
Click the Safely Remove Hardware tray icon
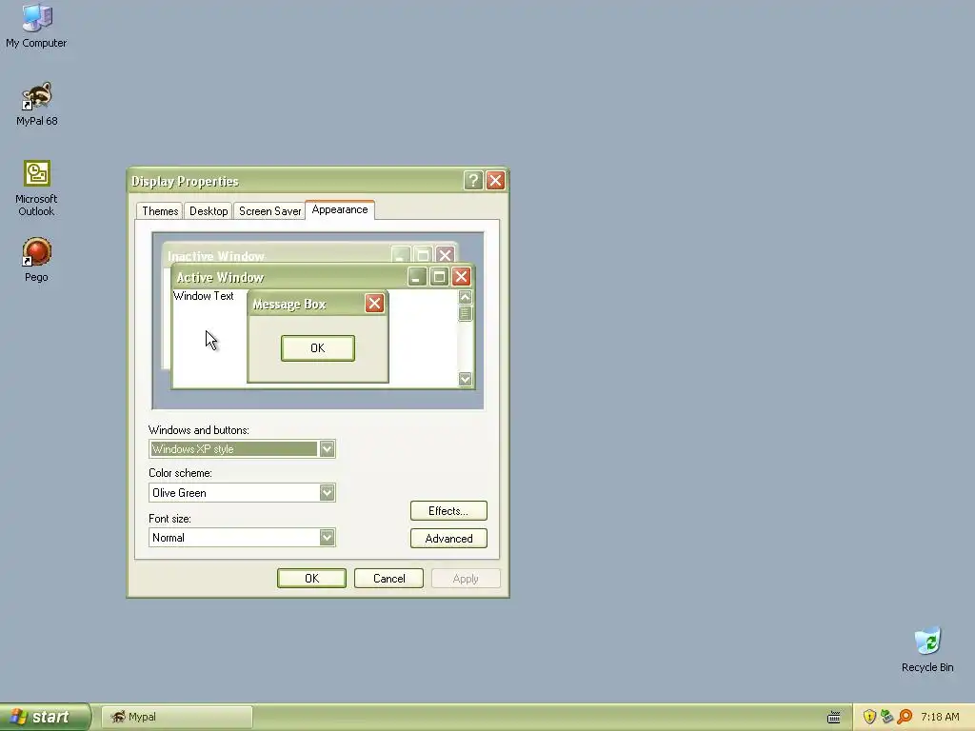click(886, 717)
